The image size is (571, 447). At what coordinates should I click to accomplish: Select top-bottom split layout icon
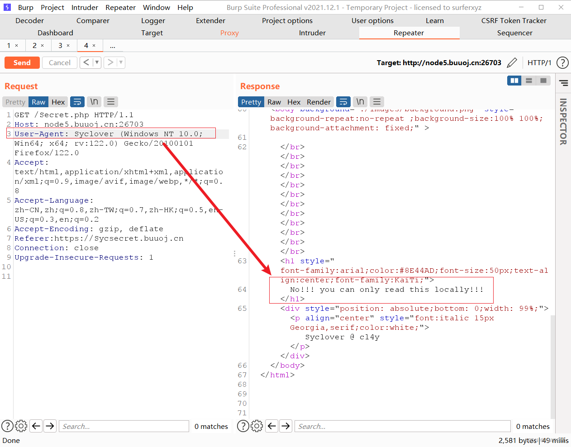click(x=528, y=81)
